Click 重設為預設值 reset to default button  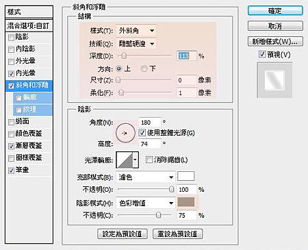coord(177,234)
